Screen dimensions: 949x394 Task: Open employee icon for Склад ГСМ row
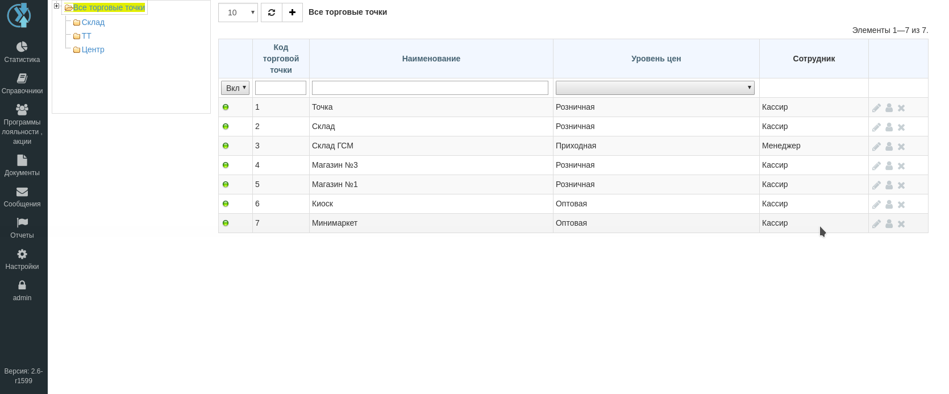tap(889, 147)
